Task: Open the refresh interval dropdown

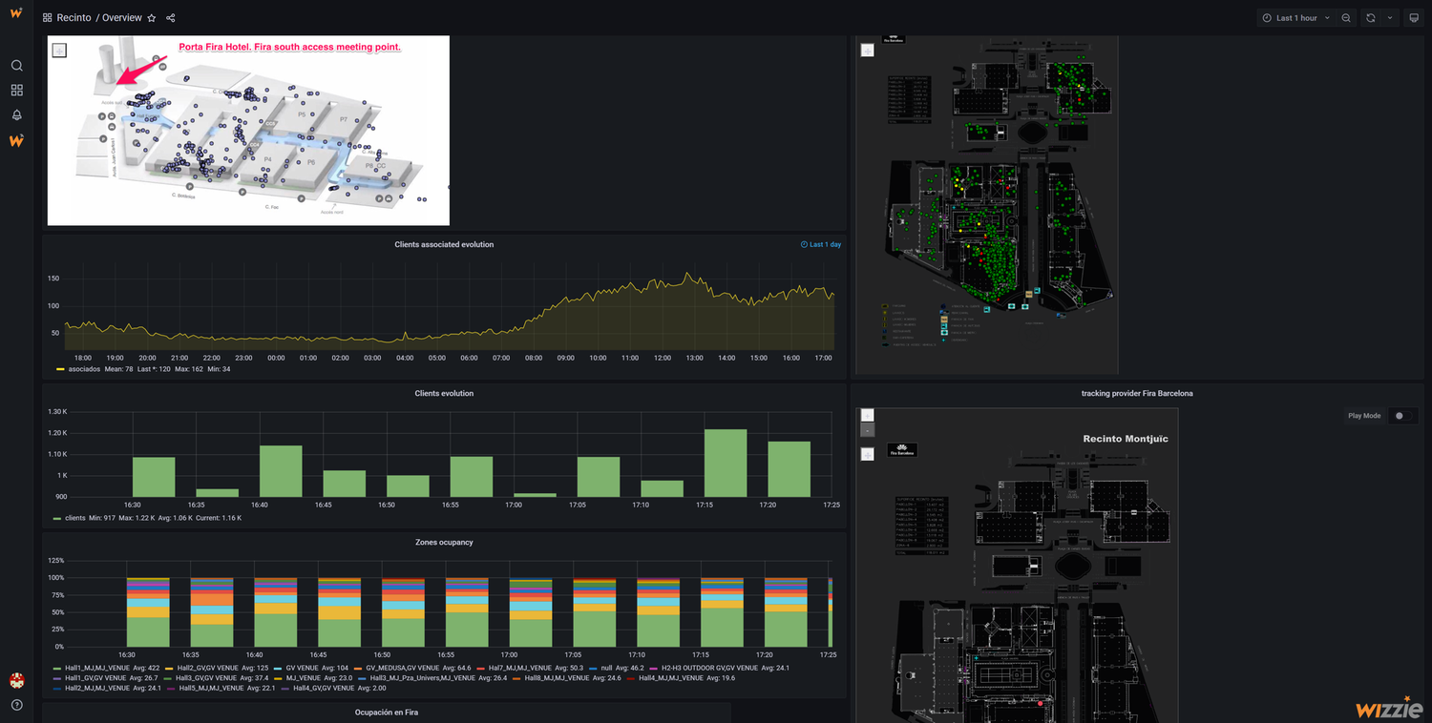Action: pos(1390,17)
